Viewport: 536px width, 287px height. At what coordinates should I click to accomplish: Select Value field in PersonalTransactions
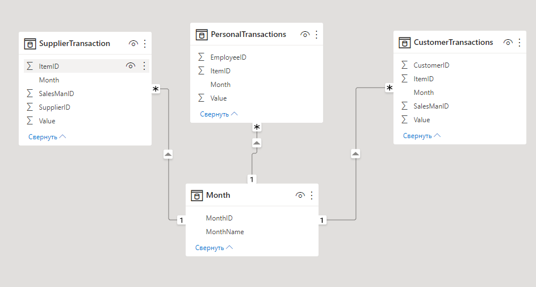[219, 98]
